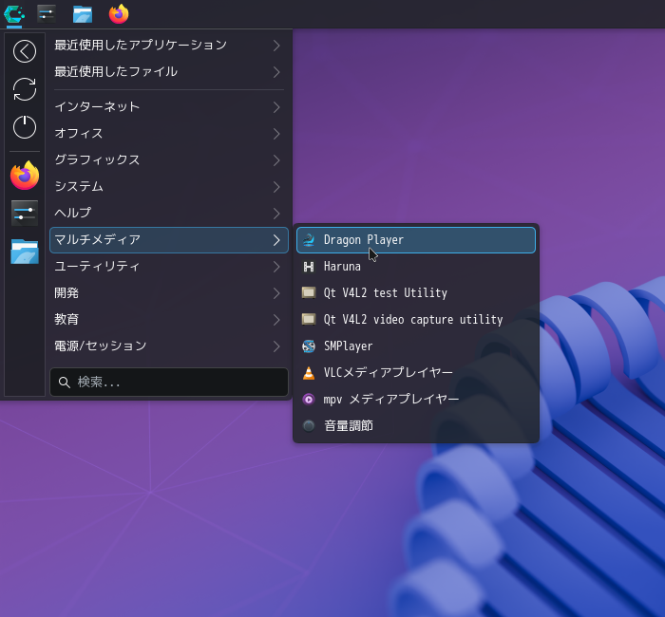Click the VLC cone icon
Screen dimensions: 665x617
point(309,373)
